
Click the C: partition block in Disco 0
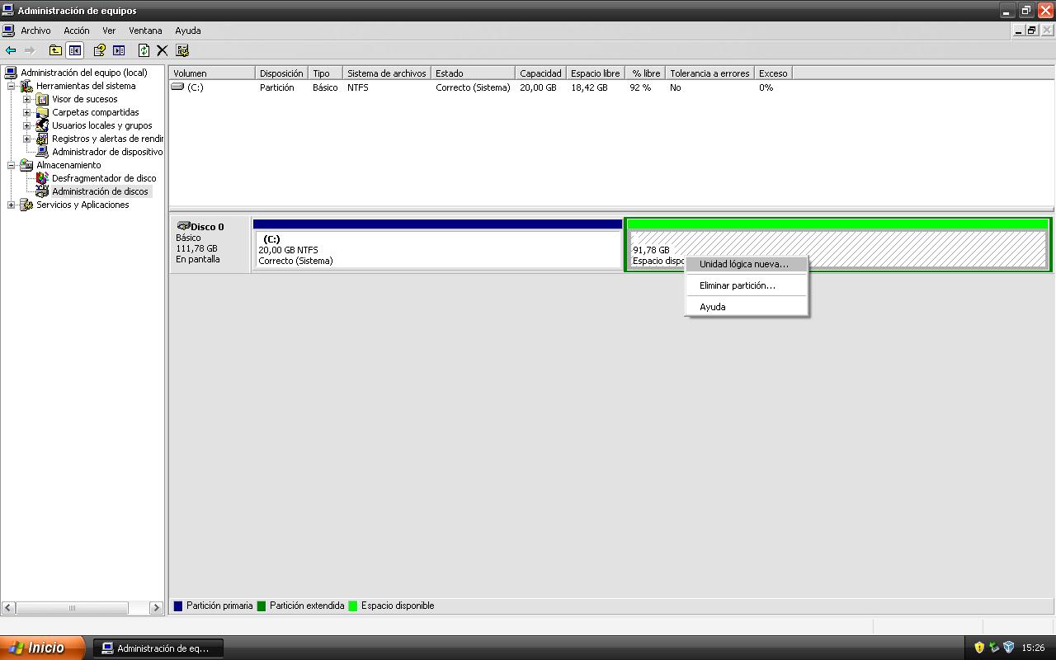tap(437, 249)
